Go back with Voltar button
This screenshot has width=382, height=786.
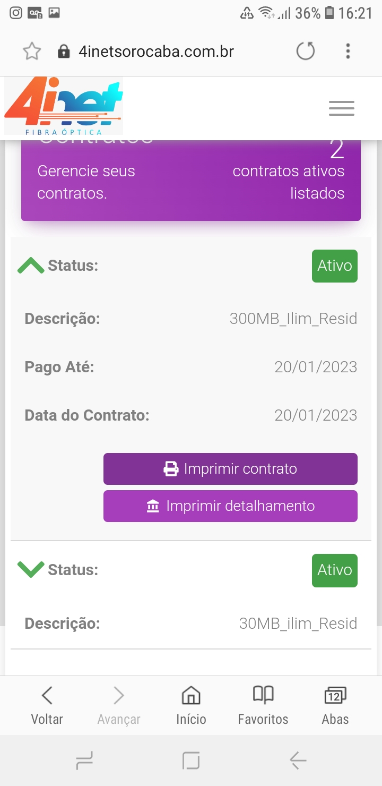(x=47, y=704)
